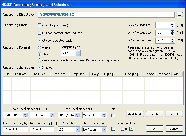This screenshot has height=136, width=186.
Task: Adjust the IF WAV split size spinner
Action: click(x=172, y=33)
